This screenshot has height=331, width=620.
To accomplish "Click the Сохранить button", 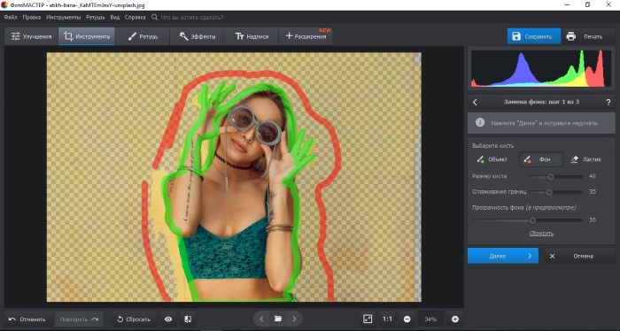I will 534,36.
